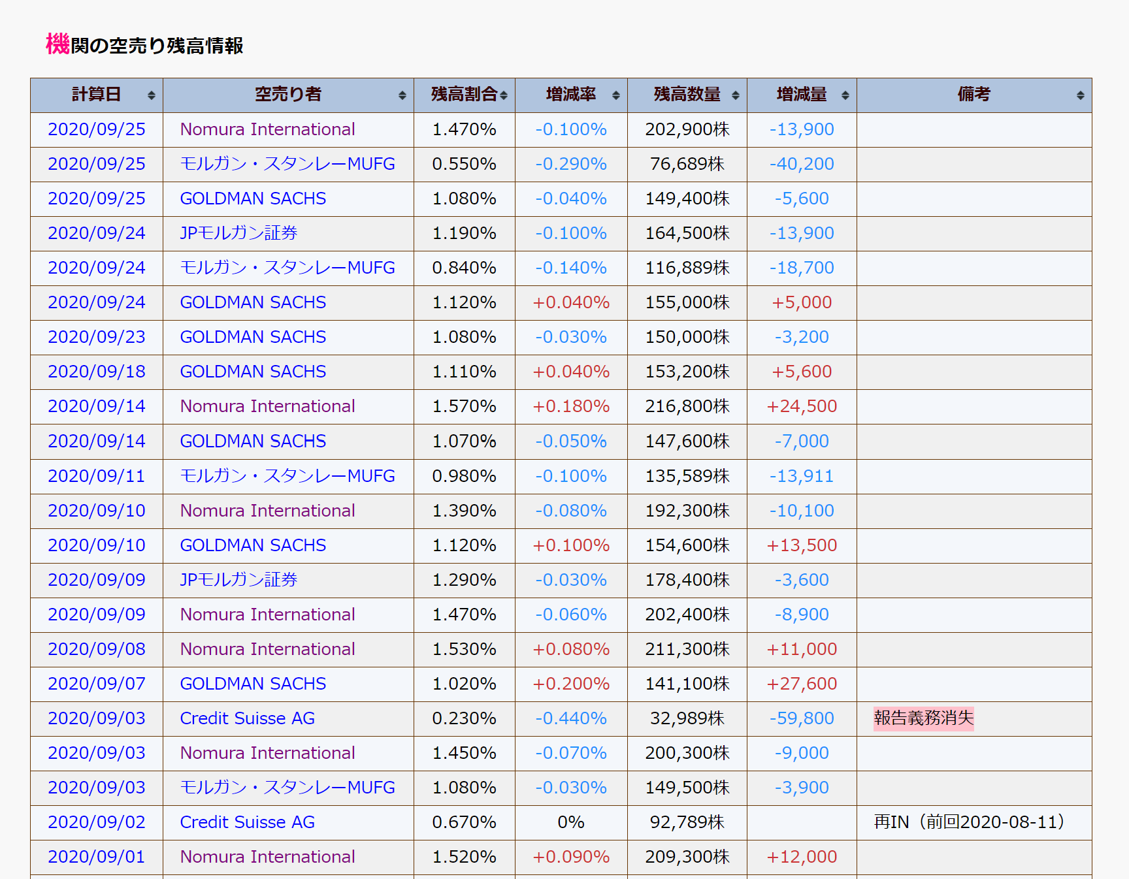
Task: Select the 178,400株 balance cell
Action: point(687,580)
